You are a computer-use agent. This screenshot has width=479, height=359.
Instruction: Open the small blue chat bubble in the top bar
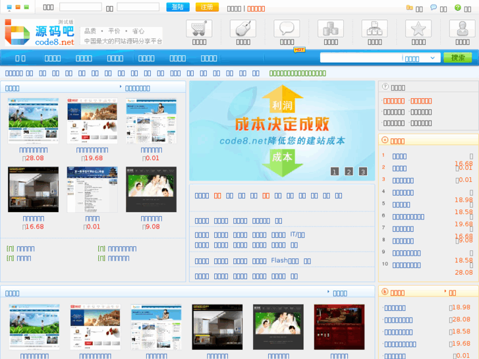pos(433,8)
